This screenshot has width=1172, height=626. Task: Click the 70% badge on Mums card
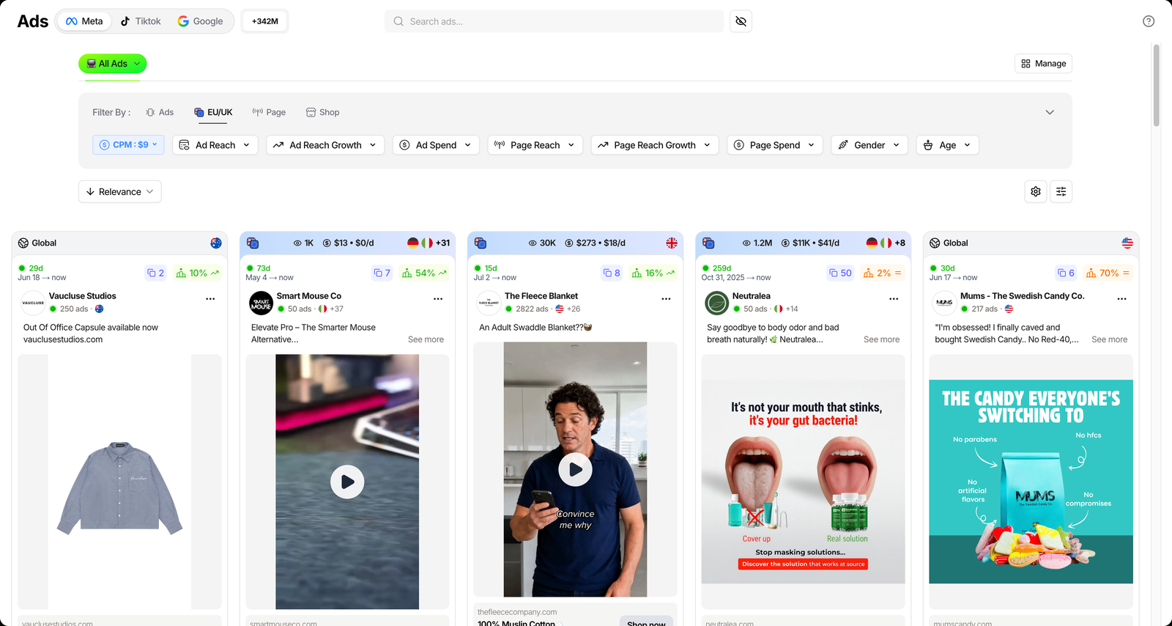click(1108, 273)
